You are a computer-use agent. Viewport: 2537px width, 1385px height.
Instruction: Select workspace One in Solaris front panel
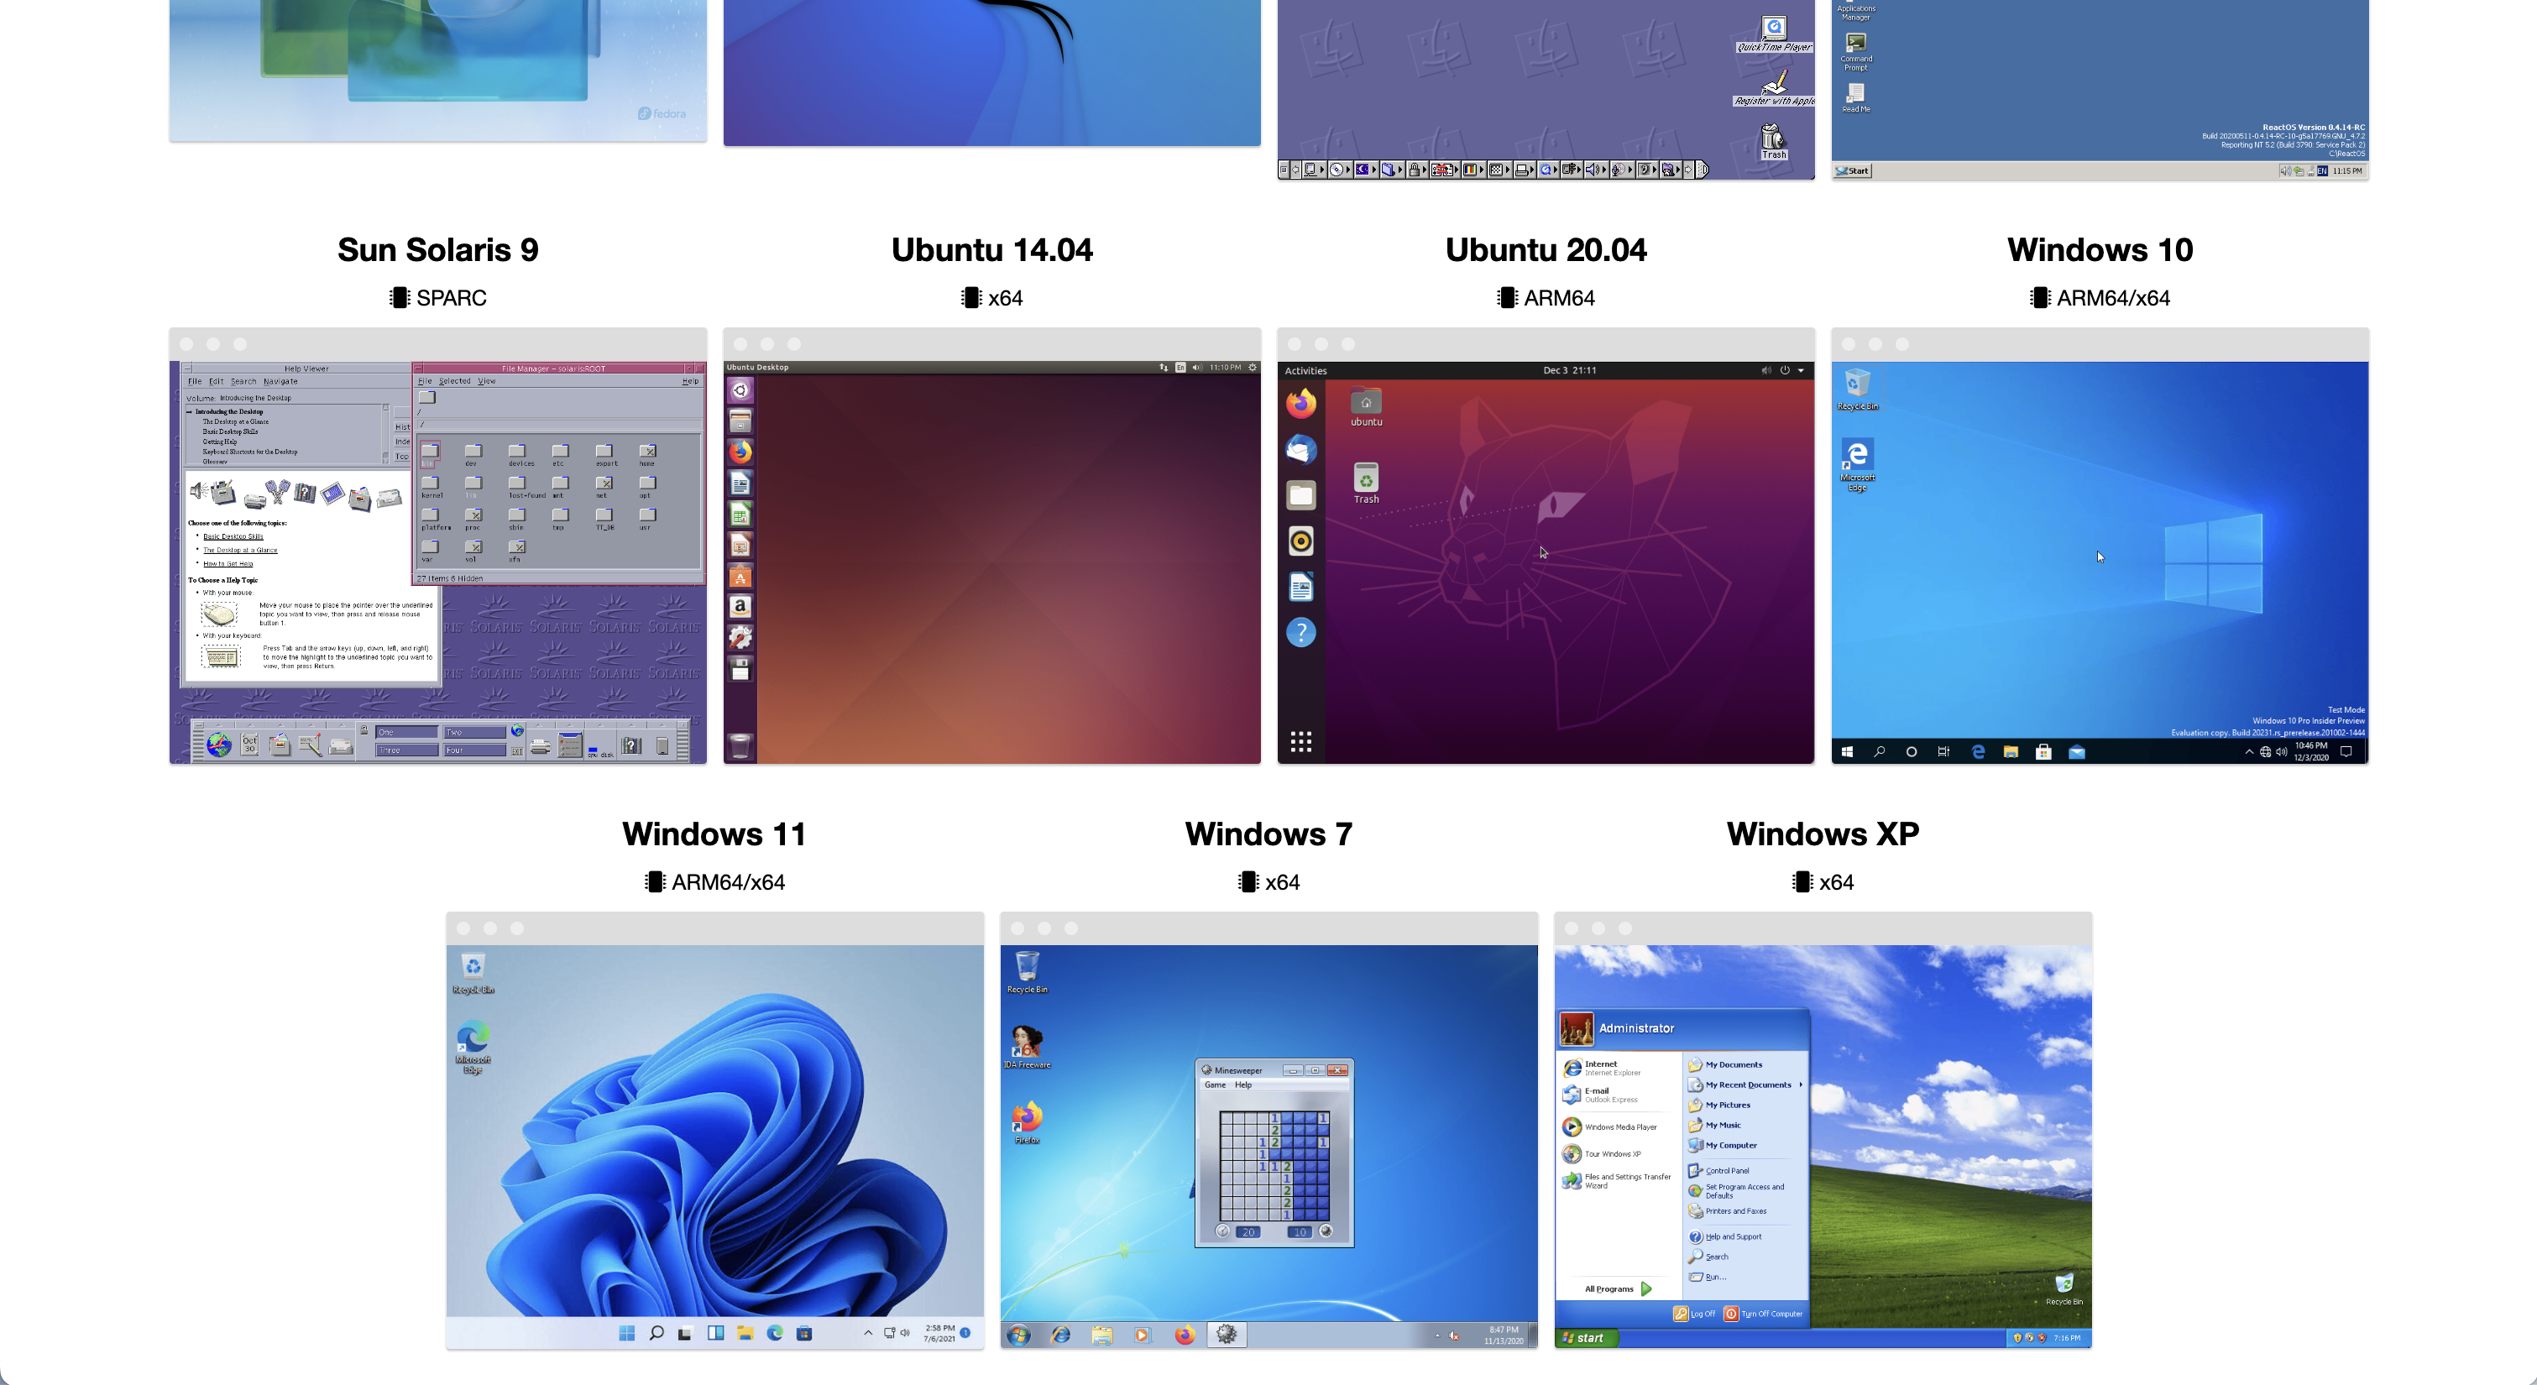click(x=405, y=732)
